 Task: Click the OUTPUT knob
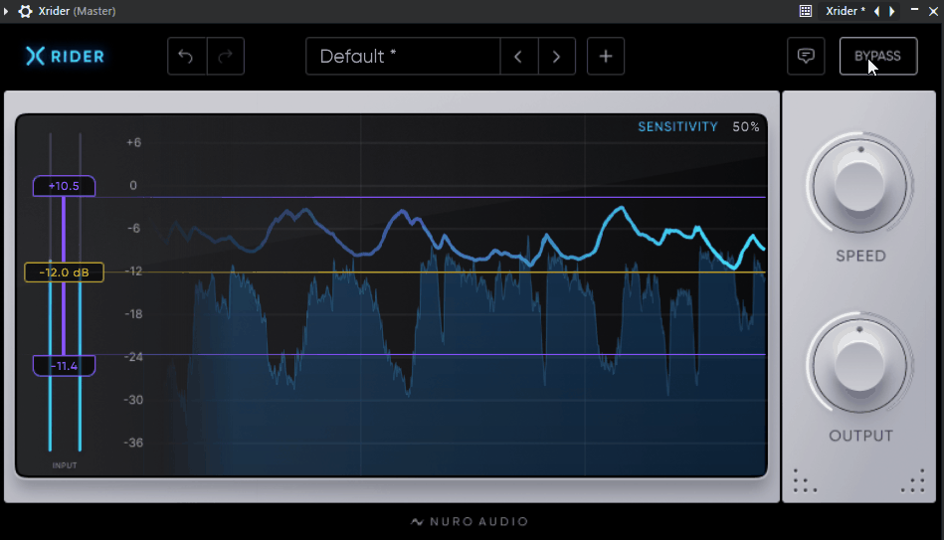[x=859, y=365]
